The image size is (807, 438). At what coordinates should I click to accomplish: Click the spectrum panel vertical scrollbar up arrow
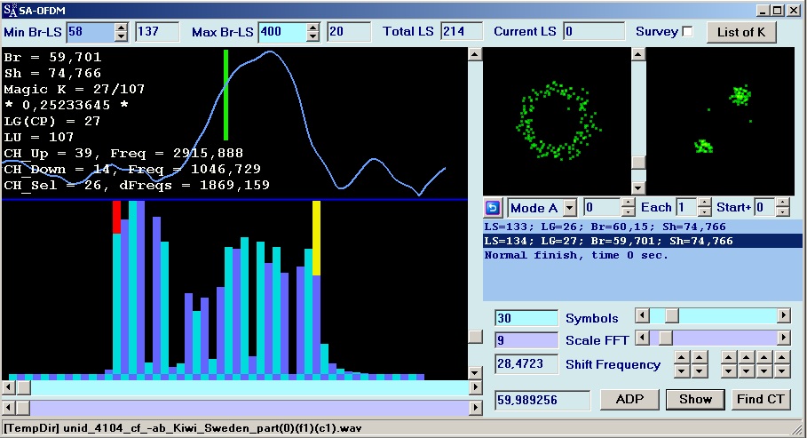[475, 53]
